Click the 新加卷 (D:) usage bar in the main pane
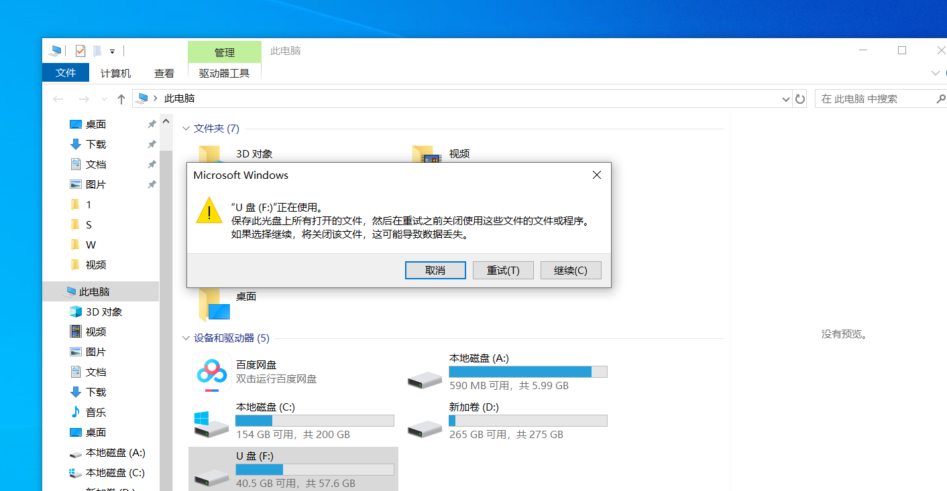This screenshot has width=947, height=491. [528, 421]
